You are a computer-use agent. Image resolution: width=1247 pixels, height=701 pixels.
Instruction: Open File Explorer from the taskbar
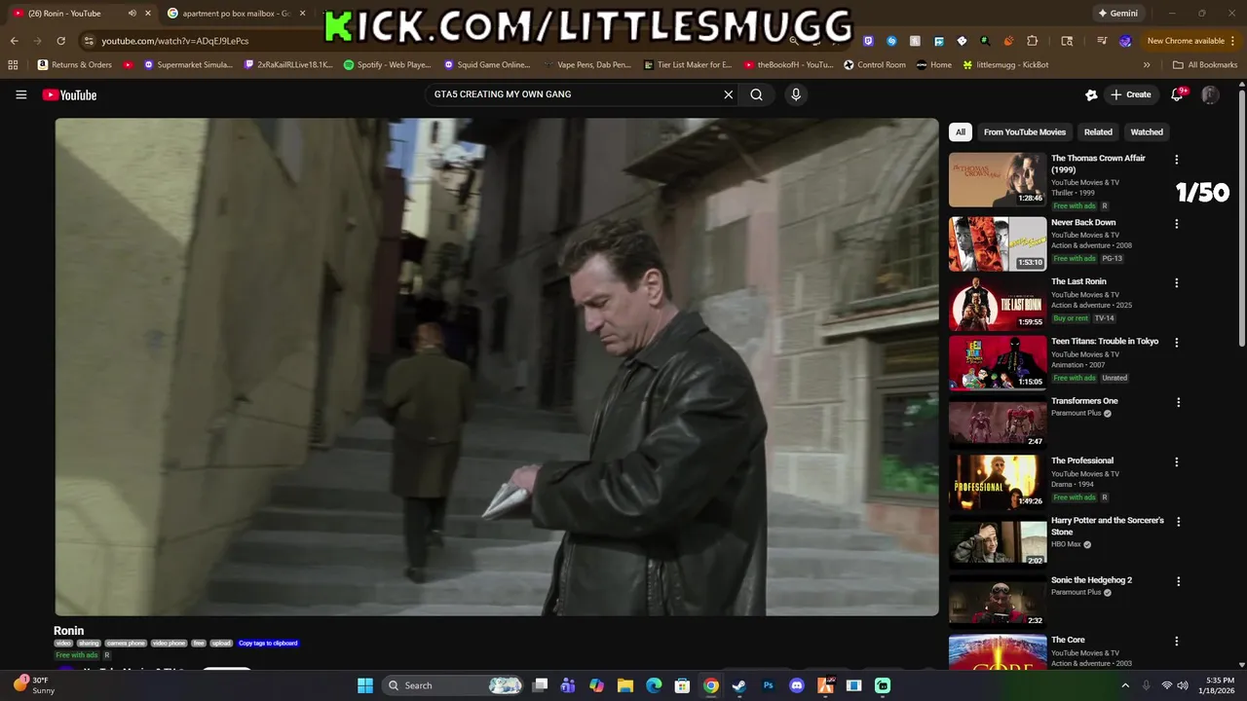[625, 685]
